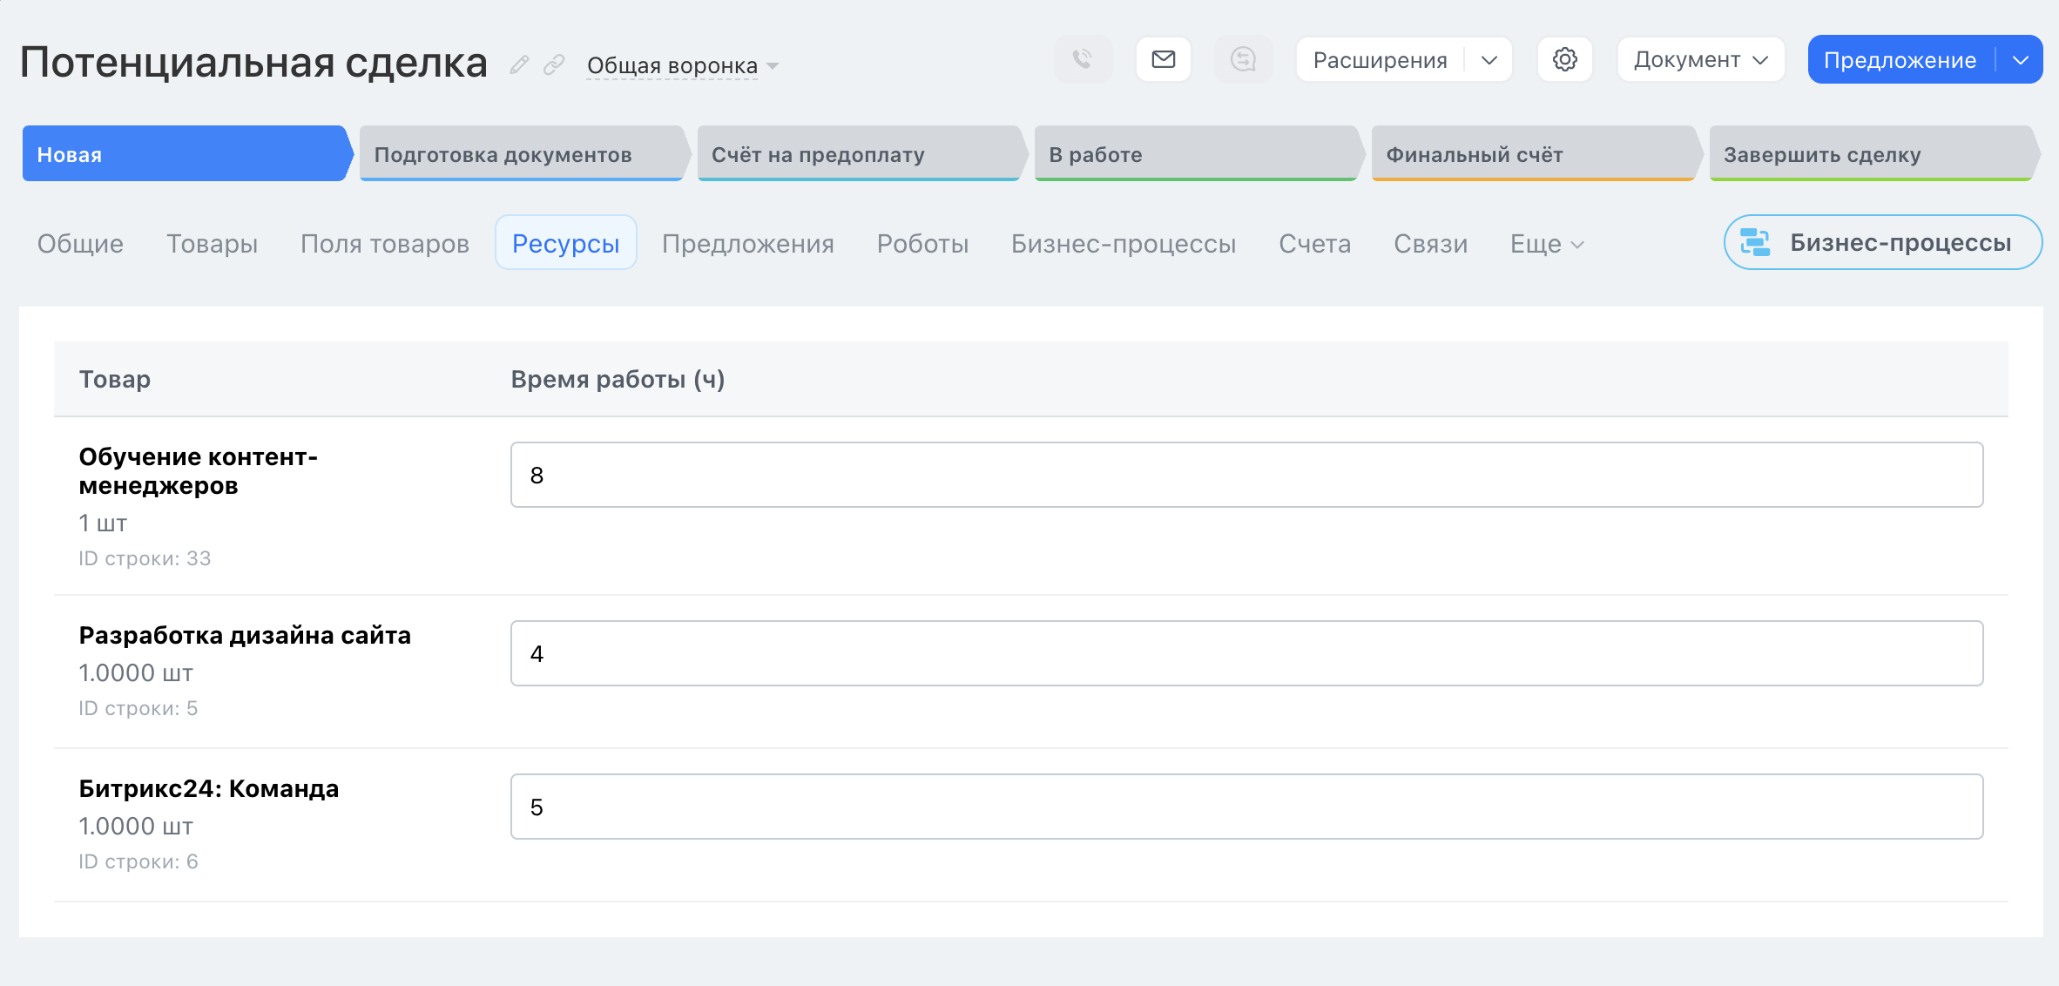Click the Товар column header
This screenshot has height=986, width=2059.
(114, 380)
